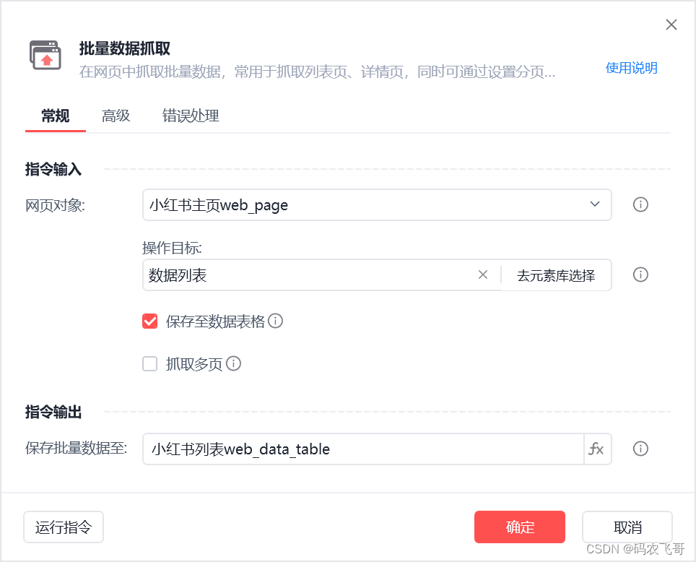696x562 pixels.
Task: Open the 使用说明 help link
Action: [631, 68]
